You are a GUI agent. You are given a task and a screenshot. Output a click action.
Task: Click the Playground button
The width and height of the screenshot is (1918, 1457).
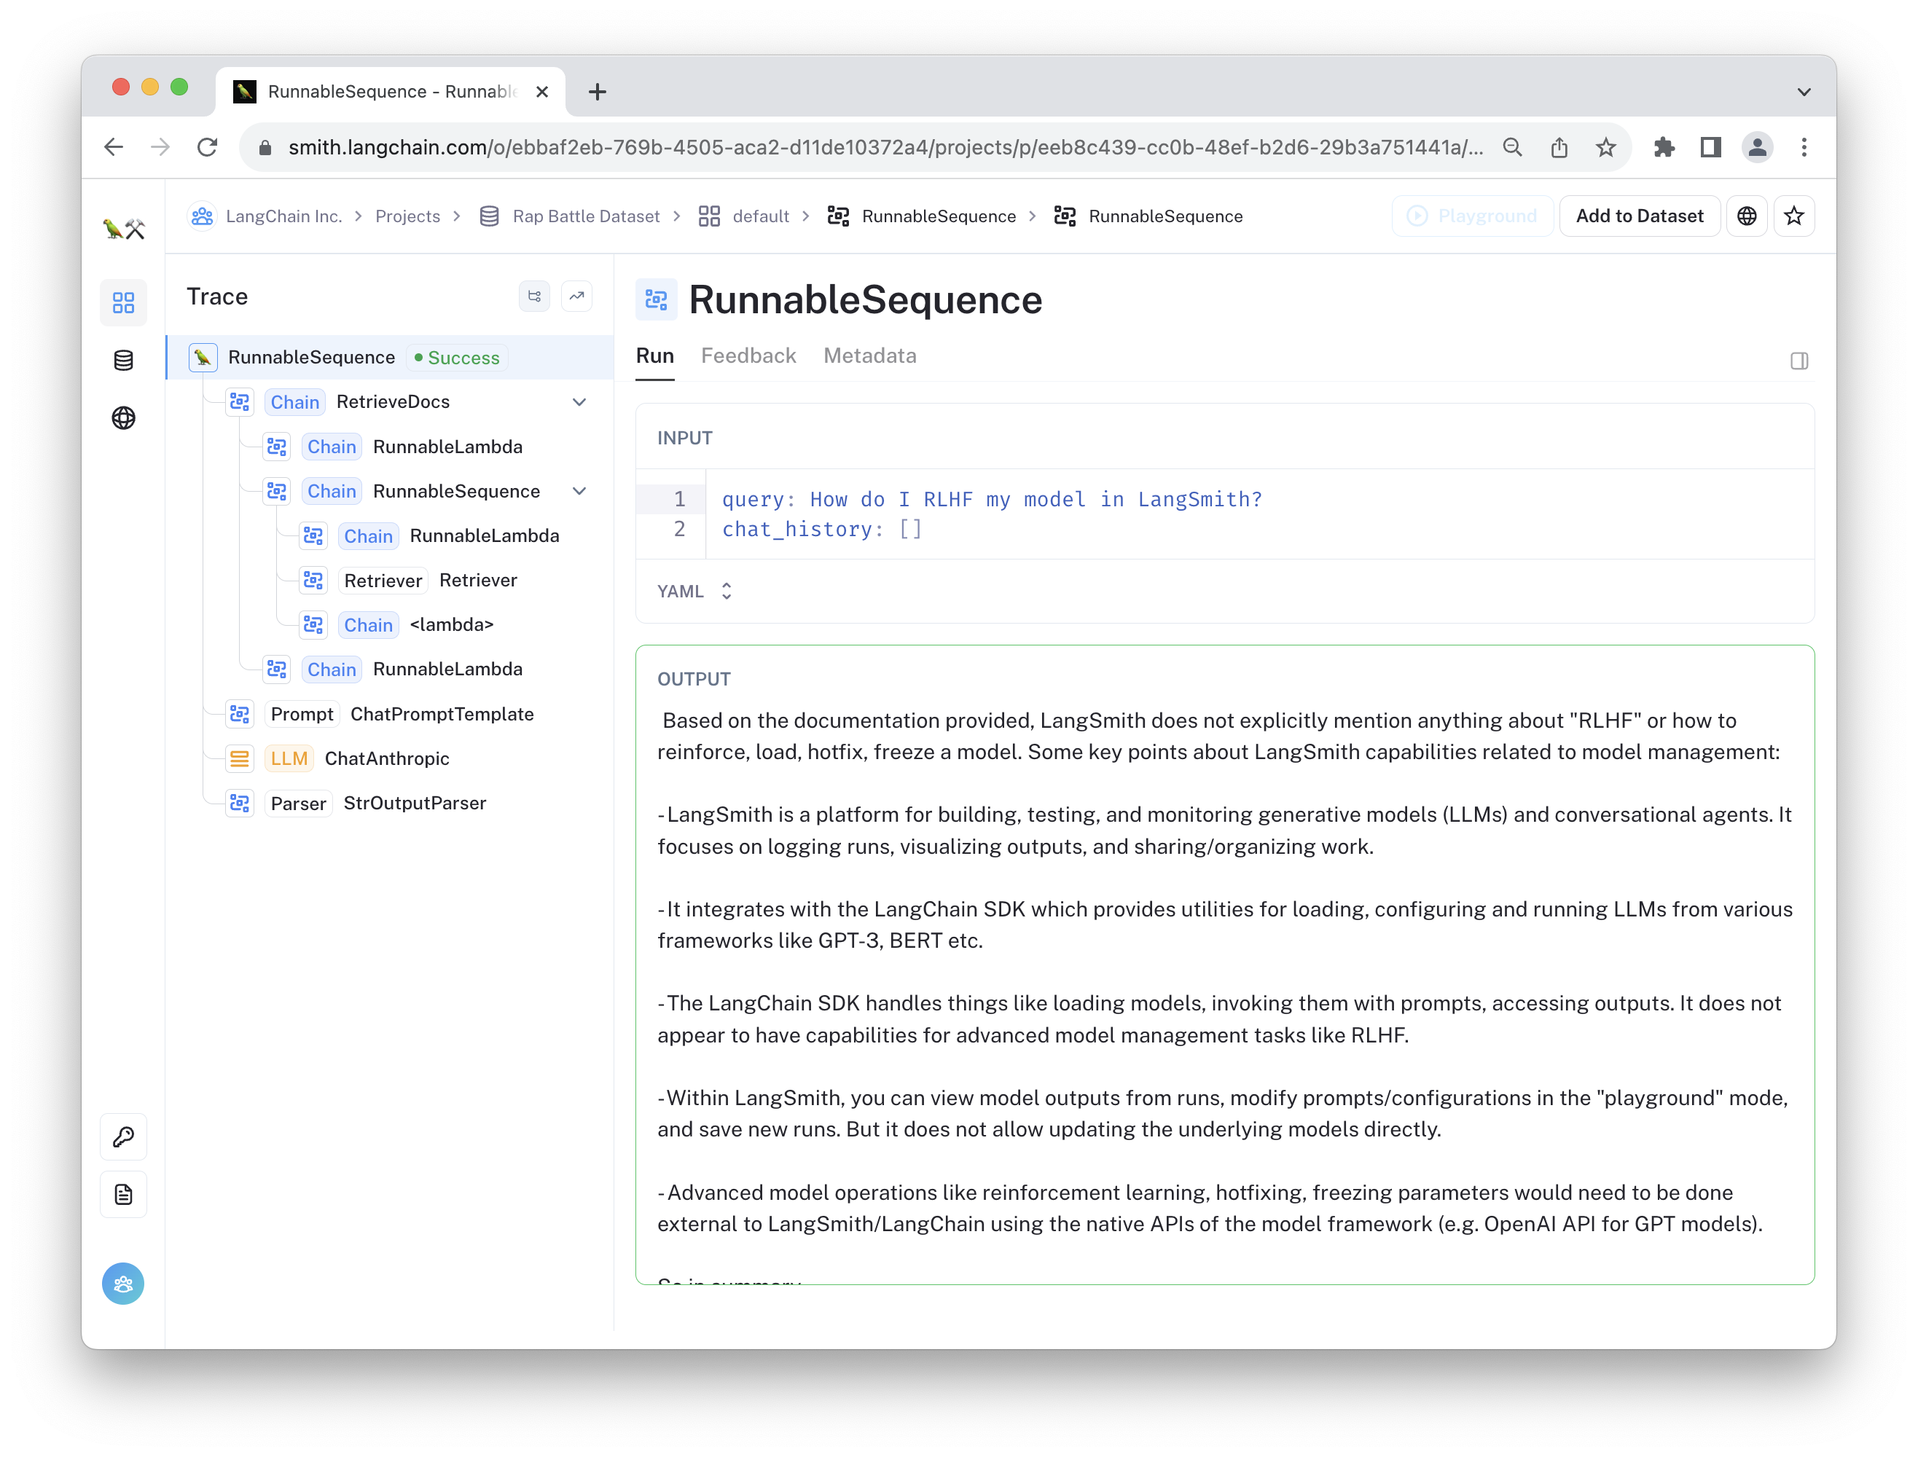pyautogui.click(x=1472, y=216)
